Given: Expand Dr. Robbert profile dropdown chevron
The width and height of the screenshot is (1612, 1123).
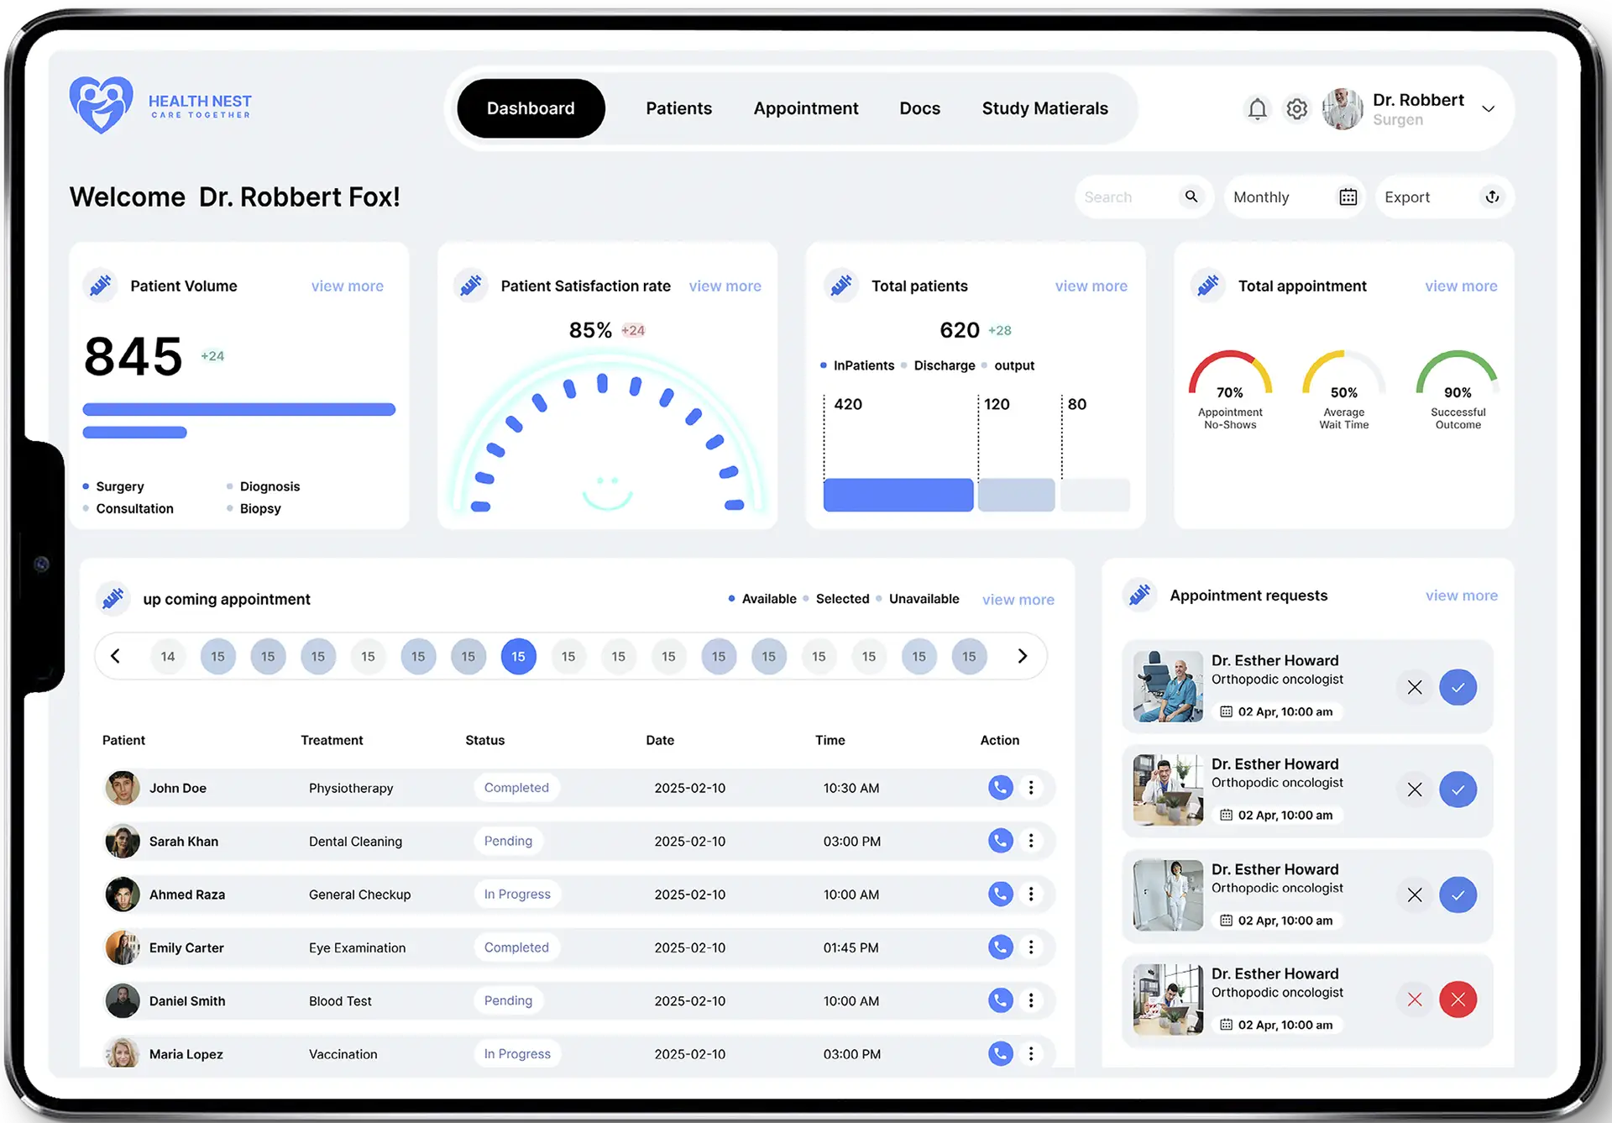Looking at the screenshot, I should (1488, 109).
